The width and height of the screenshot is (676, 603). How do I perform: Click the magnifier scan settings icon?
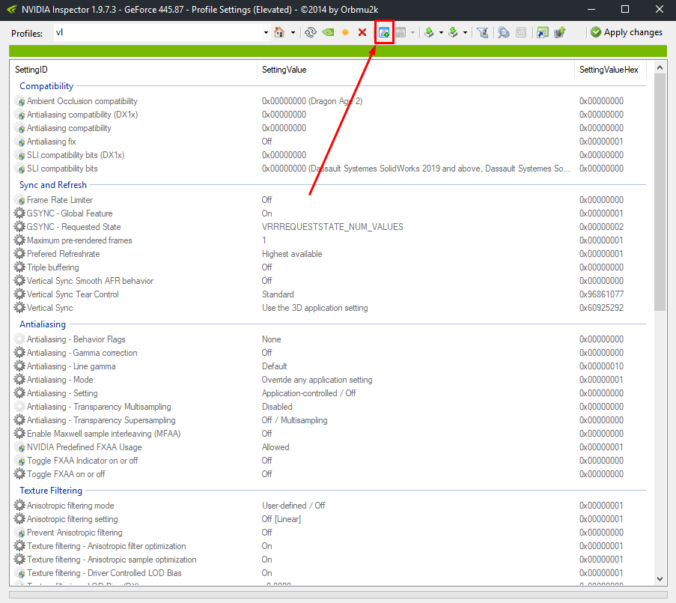pos(504,32)
